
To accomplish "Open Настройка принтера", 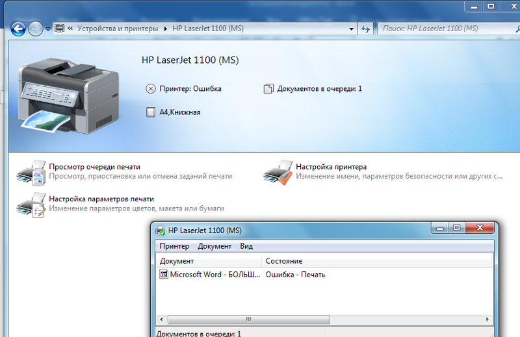I will coord(331,167).
